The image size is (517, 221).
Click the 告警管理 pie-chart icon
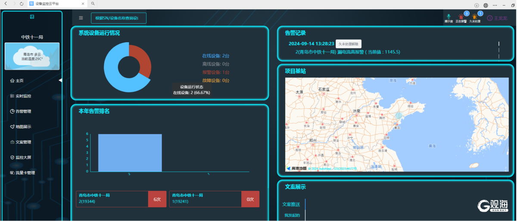pyautogui.click(x=12, y=111)
